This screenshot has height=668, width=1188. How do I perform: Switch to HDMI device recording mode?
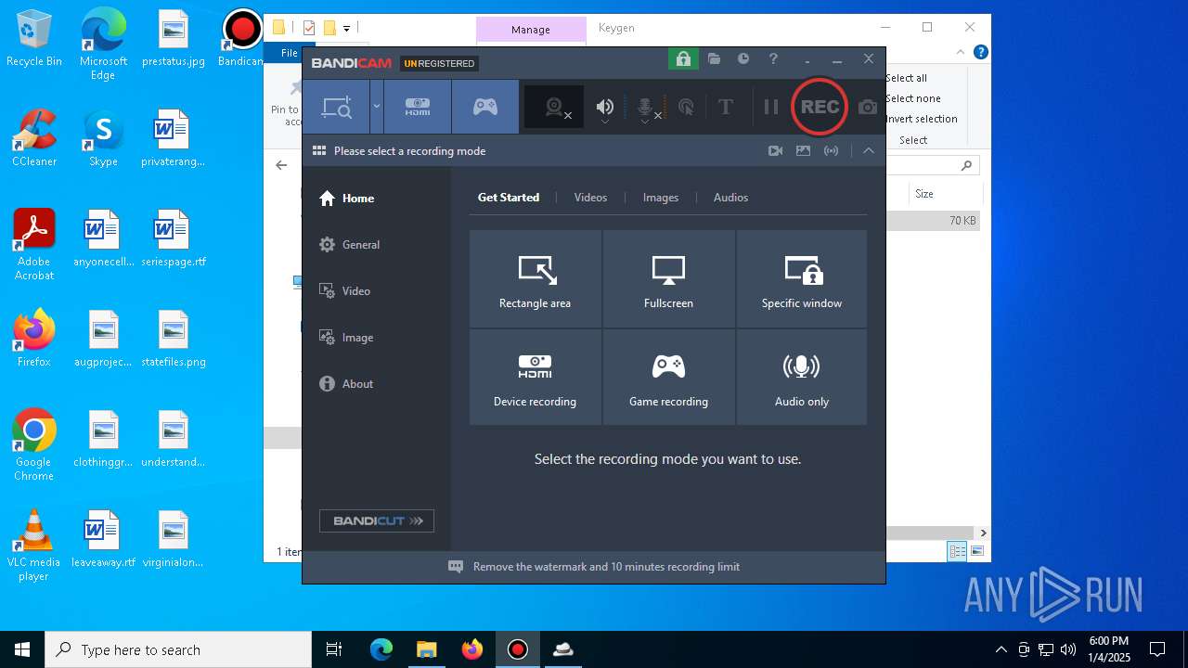(x=418, y=107)
